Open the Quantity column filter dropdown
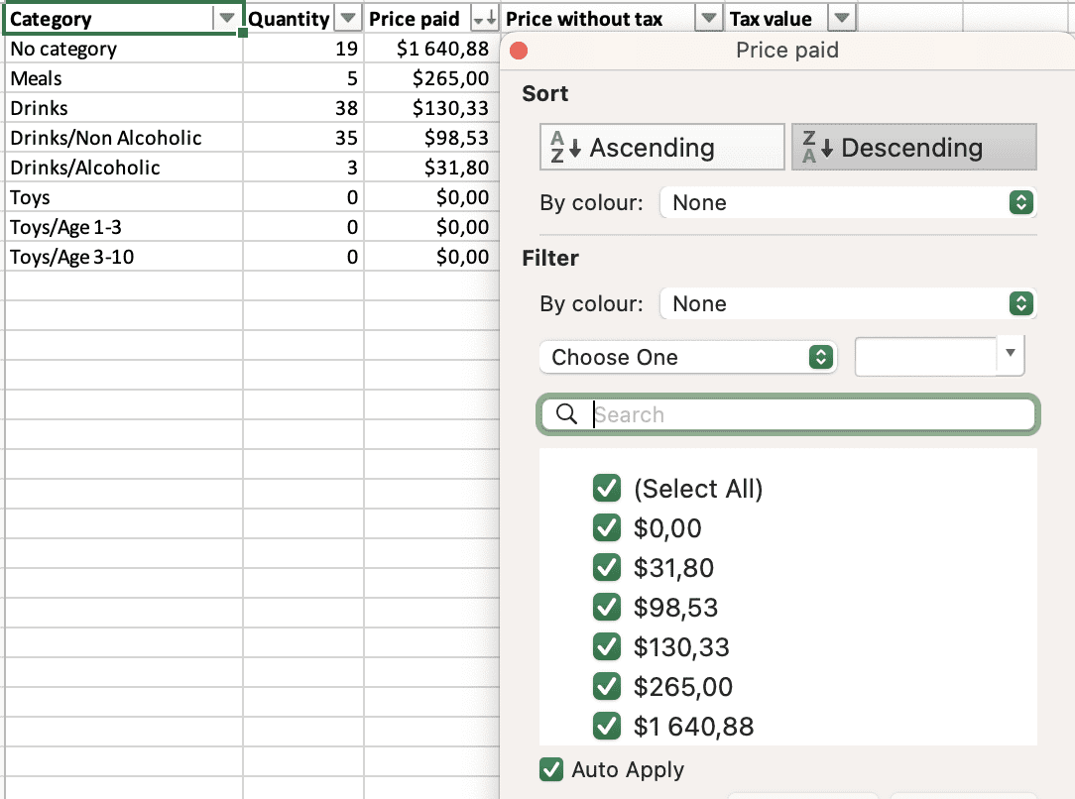The width and height of the screenshot is (1075, 799). pos(348,18)
